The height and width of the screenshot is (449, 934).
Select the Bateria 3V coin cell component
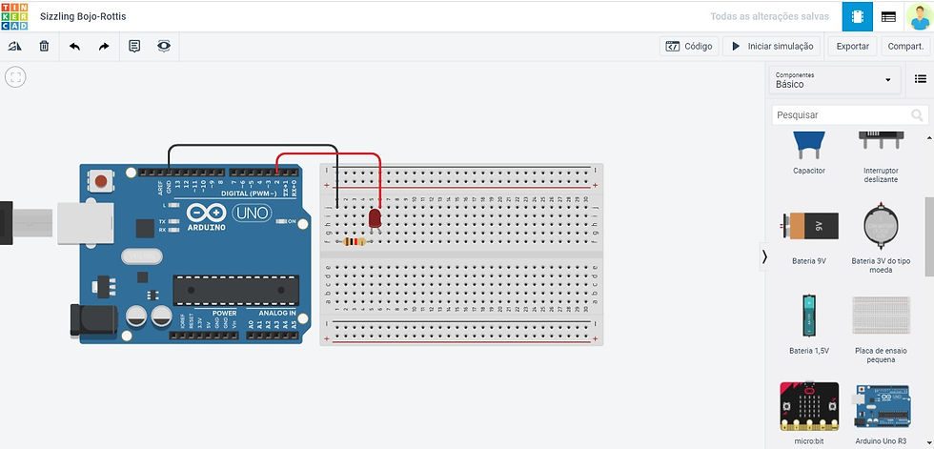[881, 238]
